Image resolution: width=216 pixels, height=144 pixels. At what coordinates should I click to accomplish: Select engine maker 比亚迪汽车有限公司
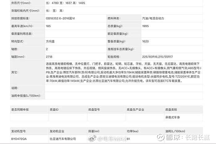pos(63,139)
